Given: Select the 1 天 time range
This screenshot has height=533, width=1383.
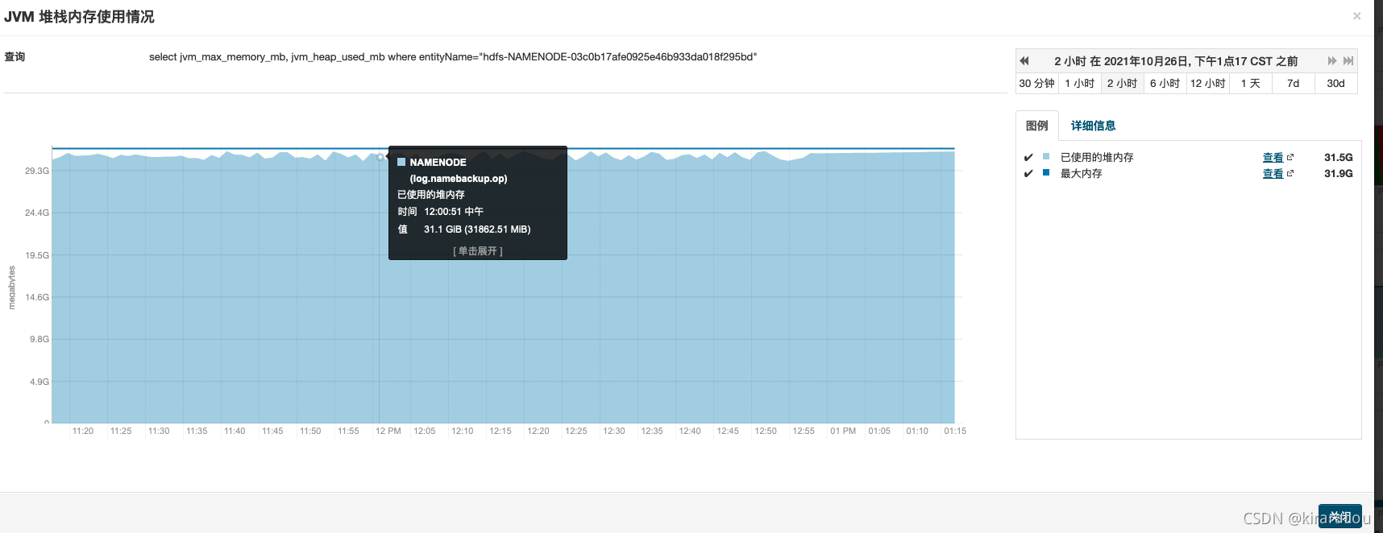Looking at the screenshot, I should pos(1251,84).
